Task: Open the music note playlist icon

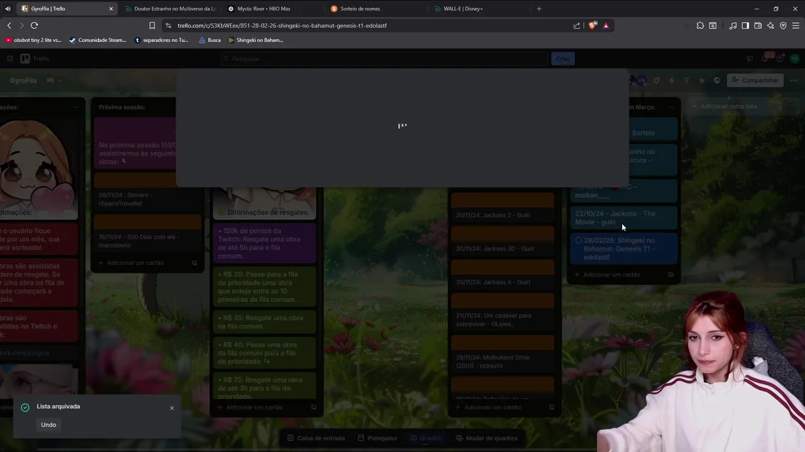Action: click(x=733, y=26)
